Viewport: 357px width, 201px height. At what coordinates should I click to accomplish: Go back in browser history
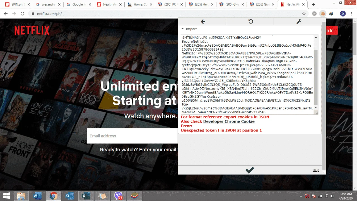click(6, 13)
